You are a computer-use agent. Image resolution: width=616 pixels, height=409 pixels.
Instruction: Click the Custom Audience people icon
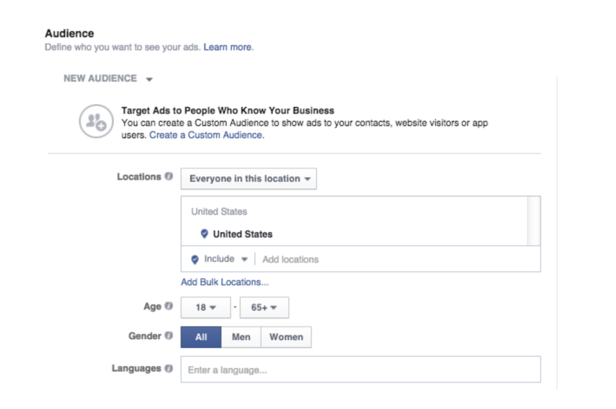[x=96, y=122]
